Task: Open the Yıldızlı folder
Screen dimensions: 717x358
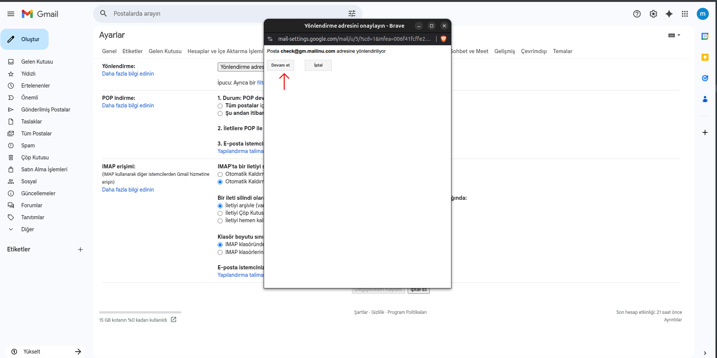Action: coord(28,74)
